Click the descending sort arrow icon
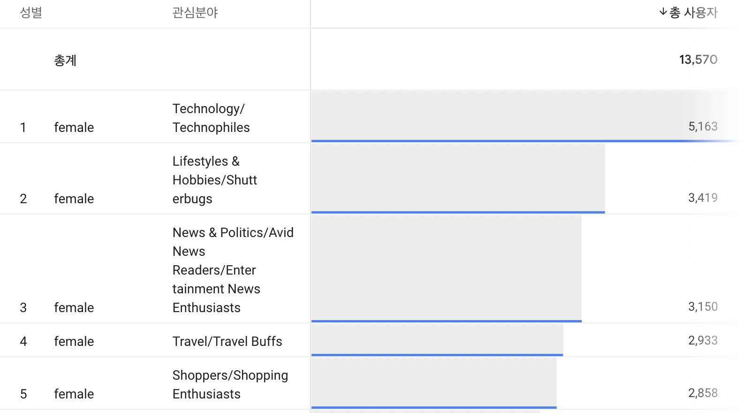This screenshot has height=413, width=743. click(663, 12)
